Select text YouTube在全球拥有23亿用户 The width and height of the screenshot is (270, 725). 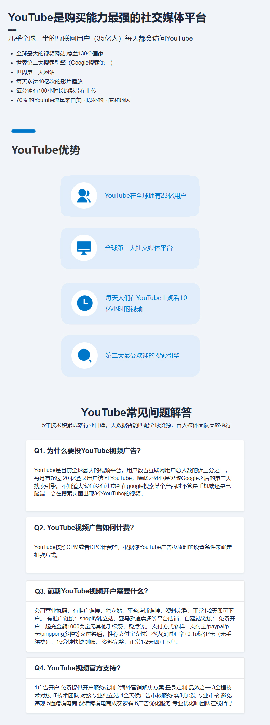click(x=146, y=196)
